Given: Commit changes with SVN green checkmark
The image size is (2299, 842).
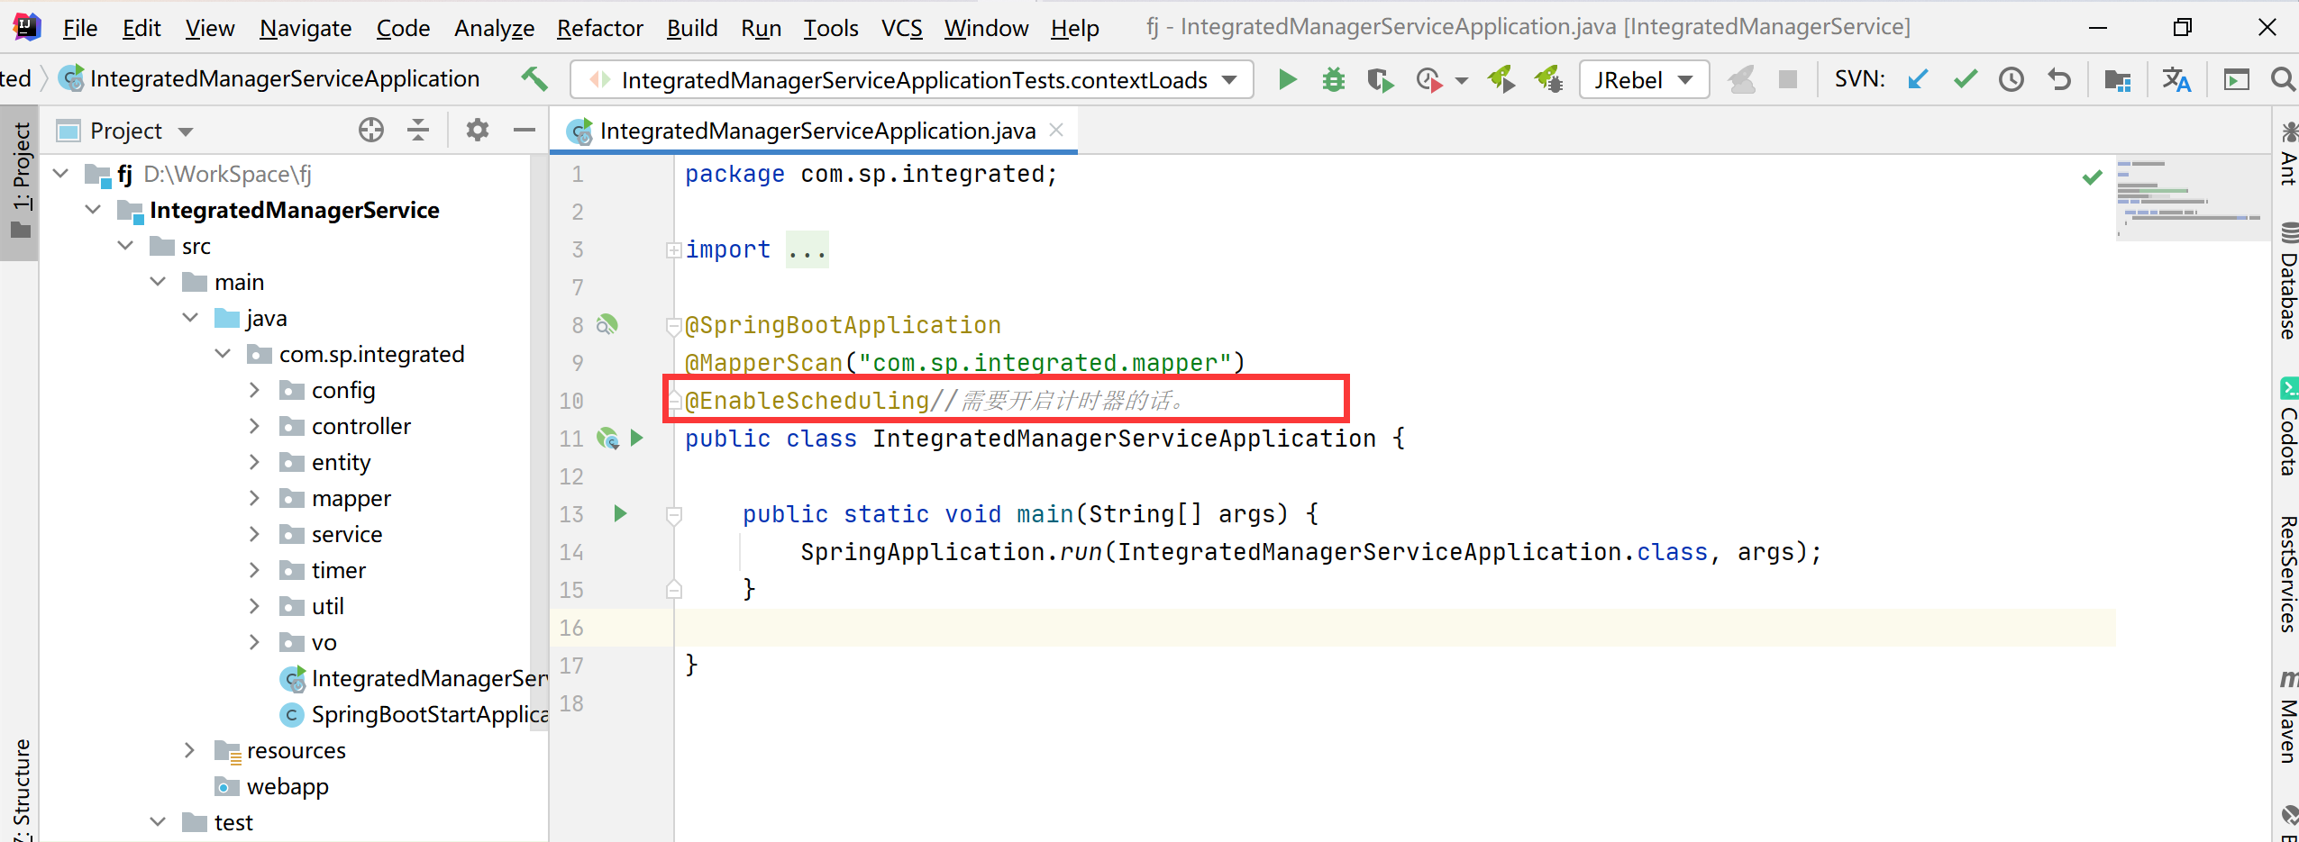Looking at the screenshot, I should tap(1966, 79).
